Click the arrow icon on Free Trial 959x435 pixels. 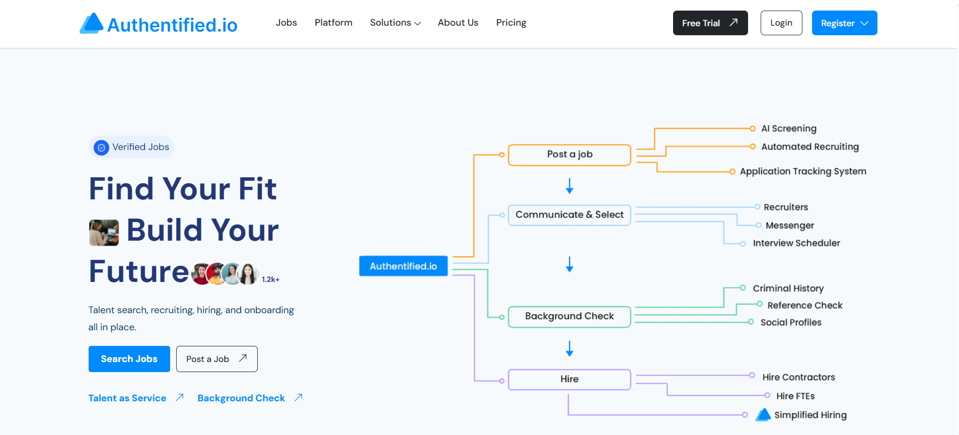click(733, 23)
